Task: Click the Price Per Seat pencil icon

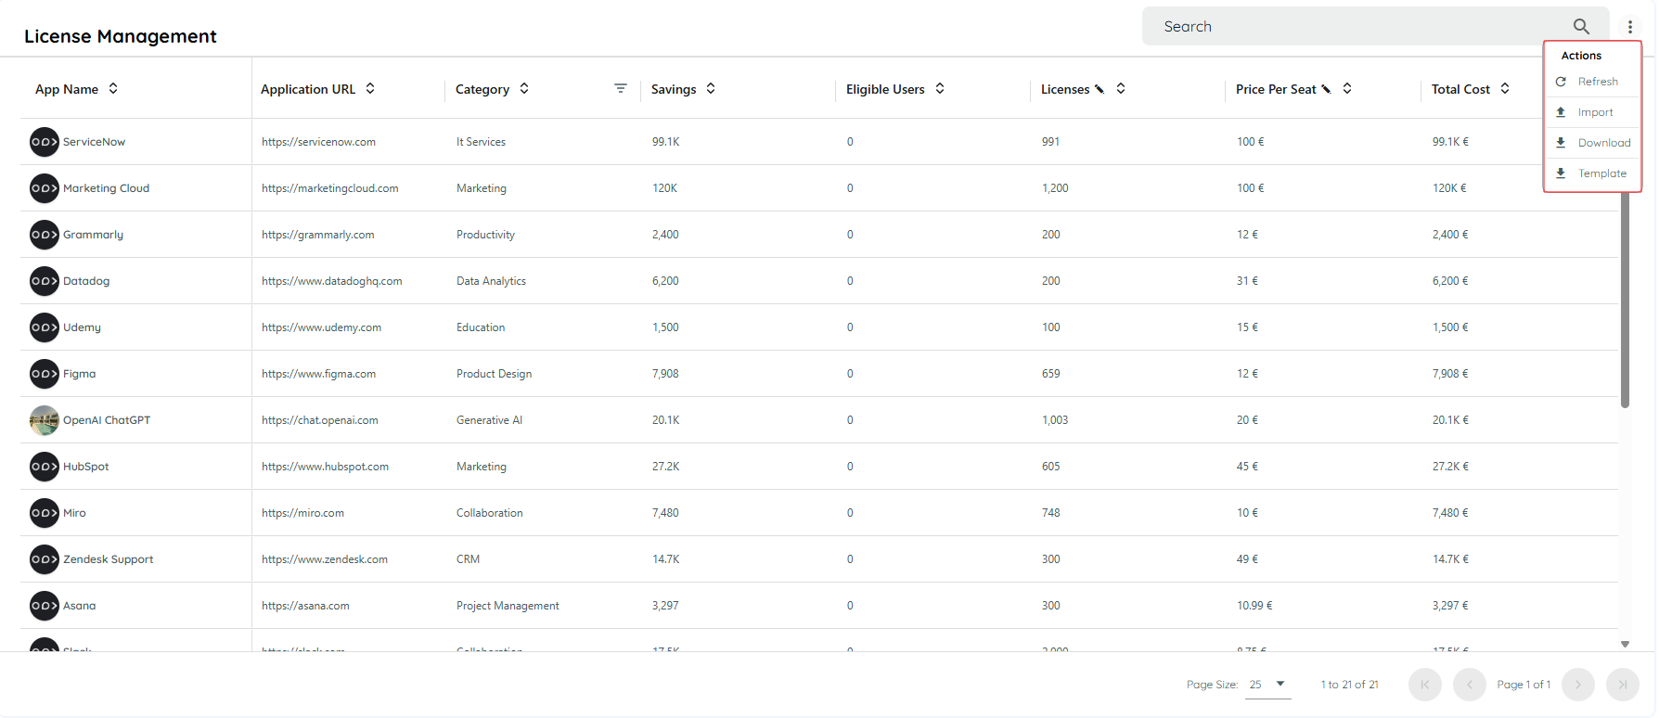Action: tap(1326, 89)
